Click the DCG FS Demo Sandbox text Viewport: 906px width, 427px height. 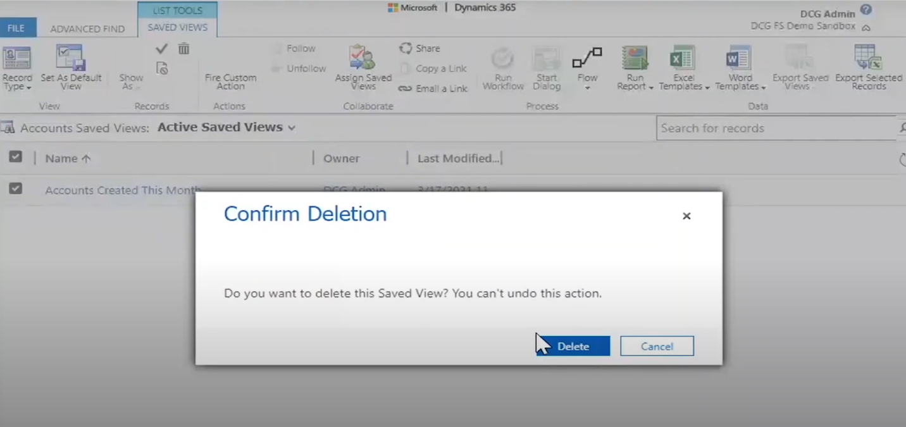point(803,27)
